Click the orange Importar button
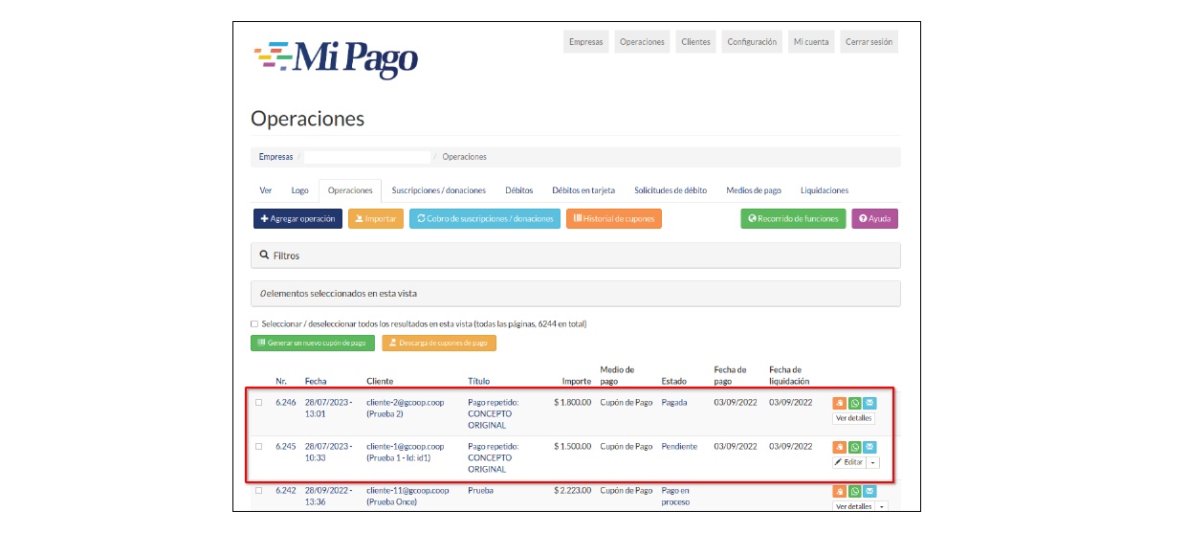1188x533 pixels. point(376,219)
